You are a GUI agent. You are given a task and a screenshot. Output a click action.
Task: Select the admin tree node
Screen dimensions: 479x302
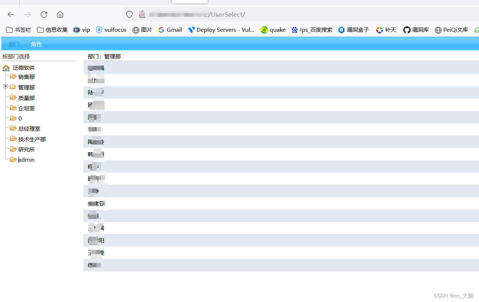coord(26,160)
